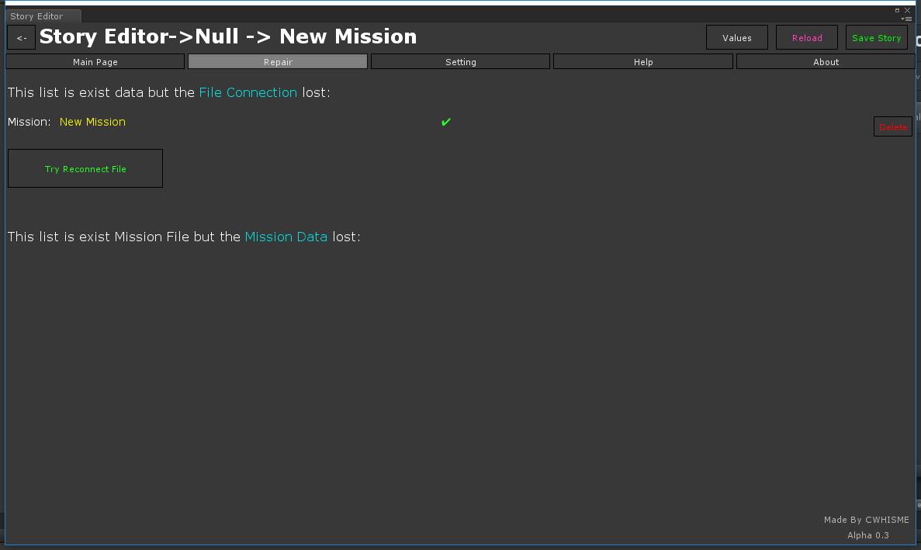
Task: Go to the Setting tab
Action: click(x=460, y=62)
